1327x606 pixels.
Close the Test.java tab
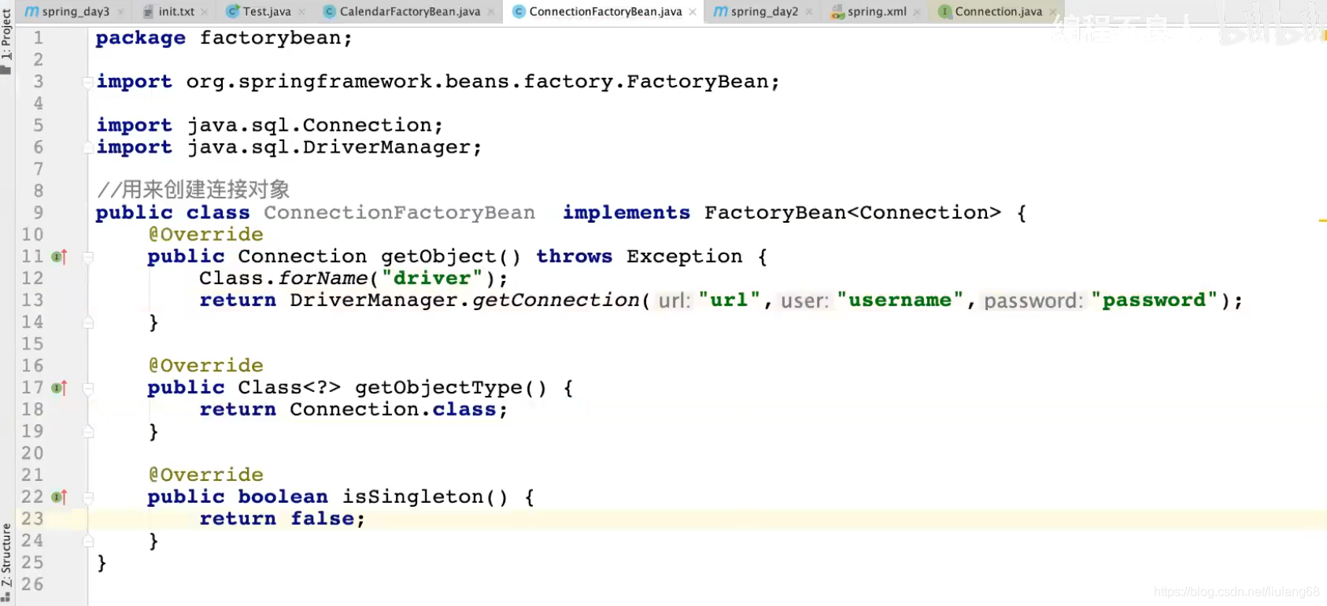tap(302, 12)
